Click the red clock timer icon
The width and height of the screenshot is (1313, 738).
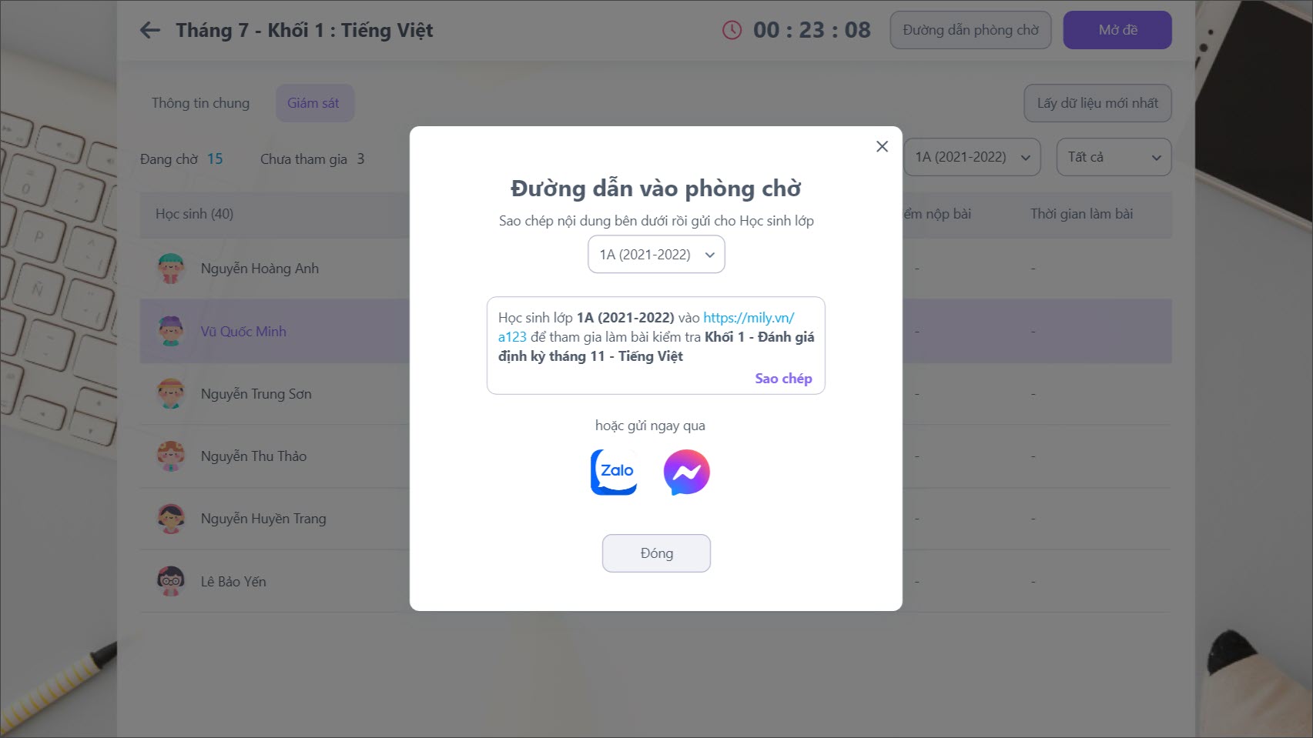[732, 30]
